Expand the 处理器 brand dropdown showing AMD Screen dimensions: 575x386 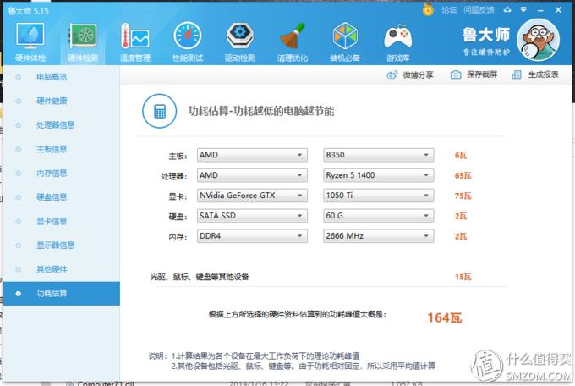[252, 175]
